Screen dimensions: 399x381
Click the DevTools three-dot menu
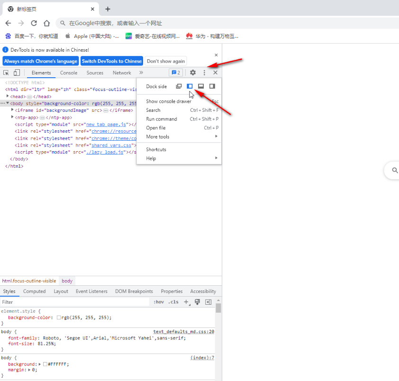click(x=204, y=73)
